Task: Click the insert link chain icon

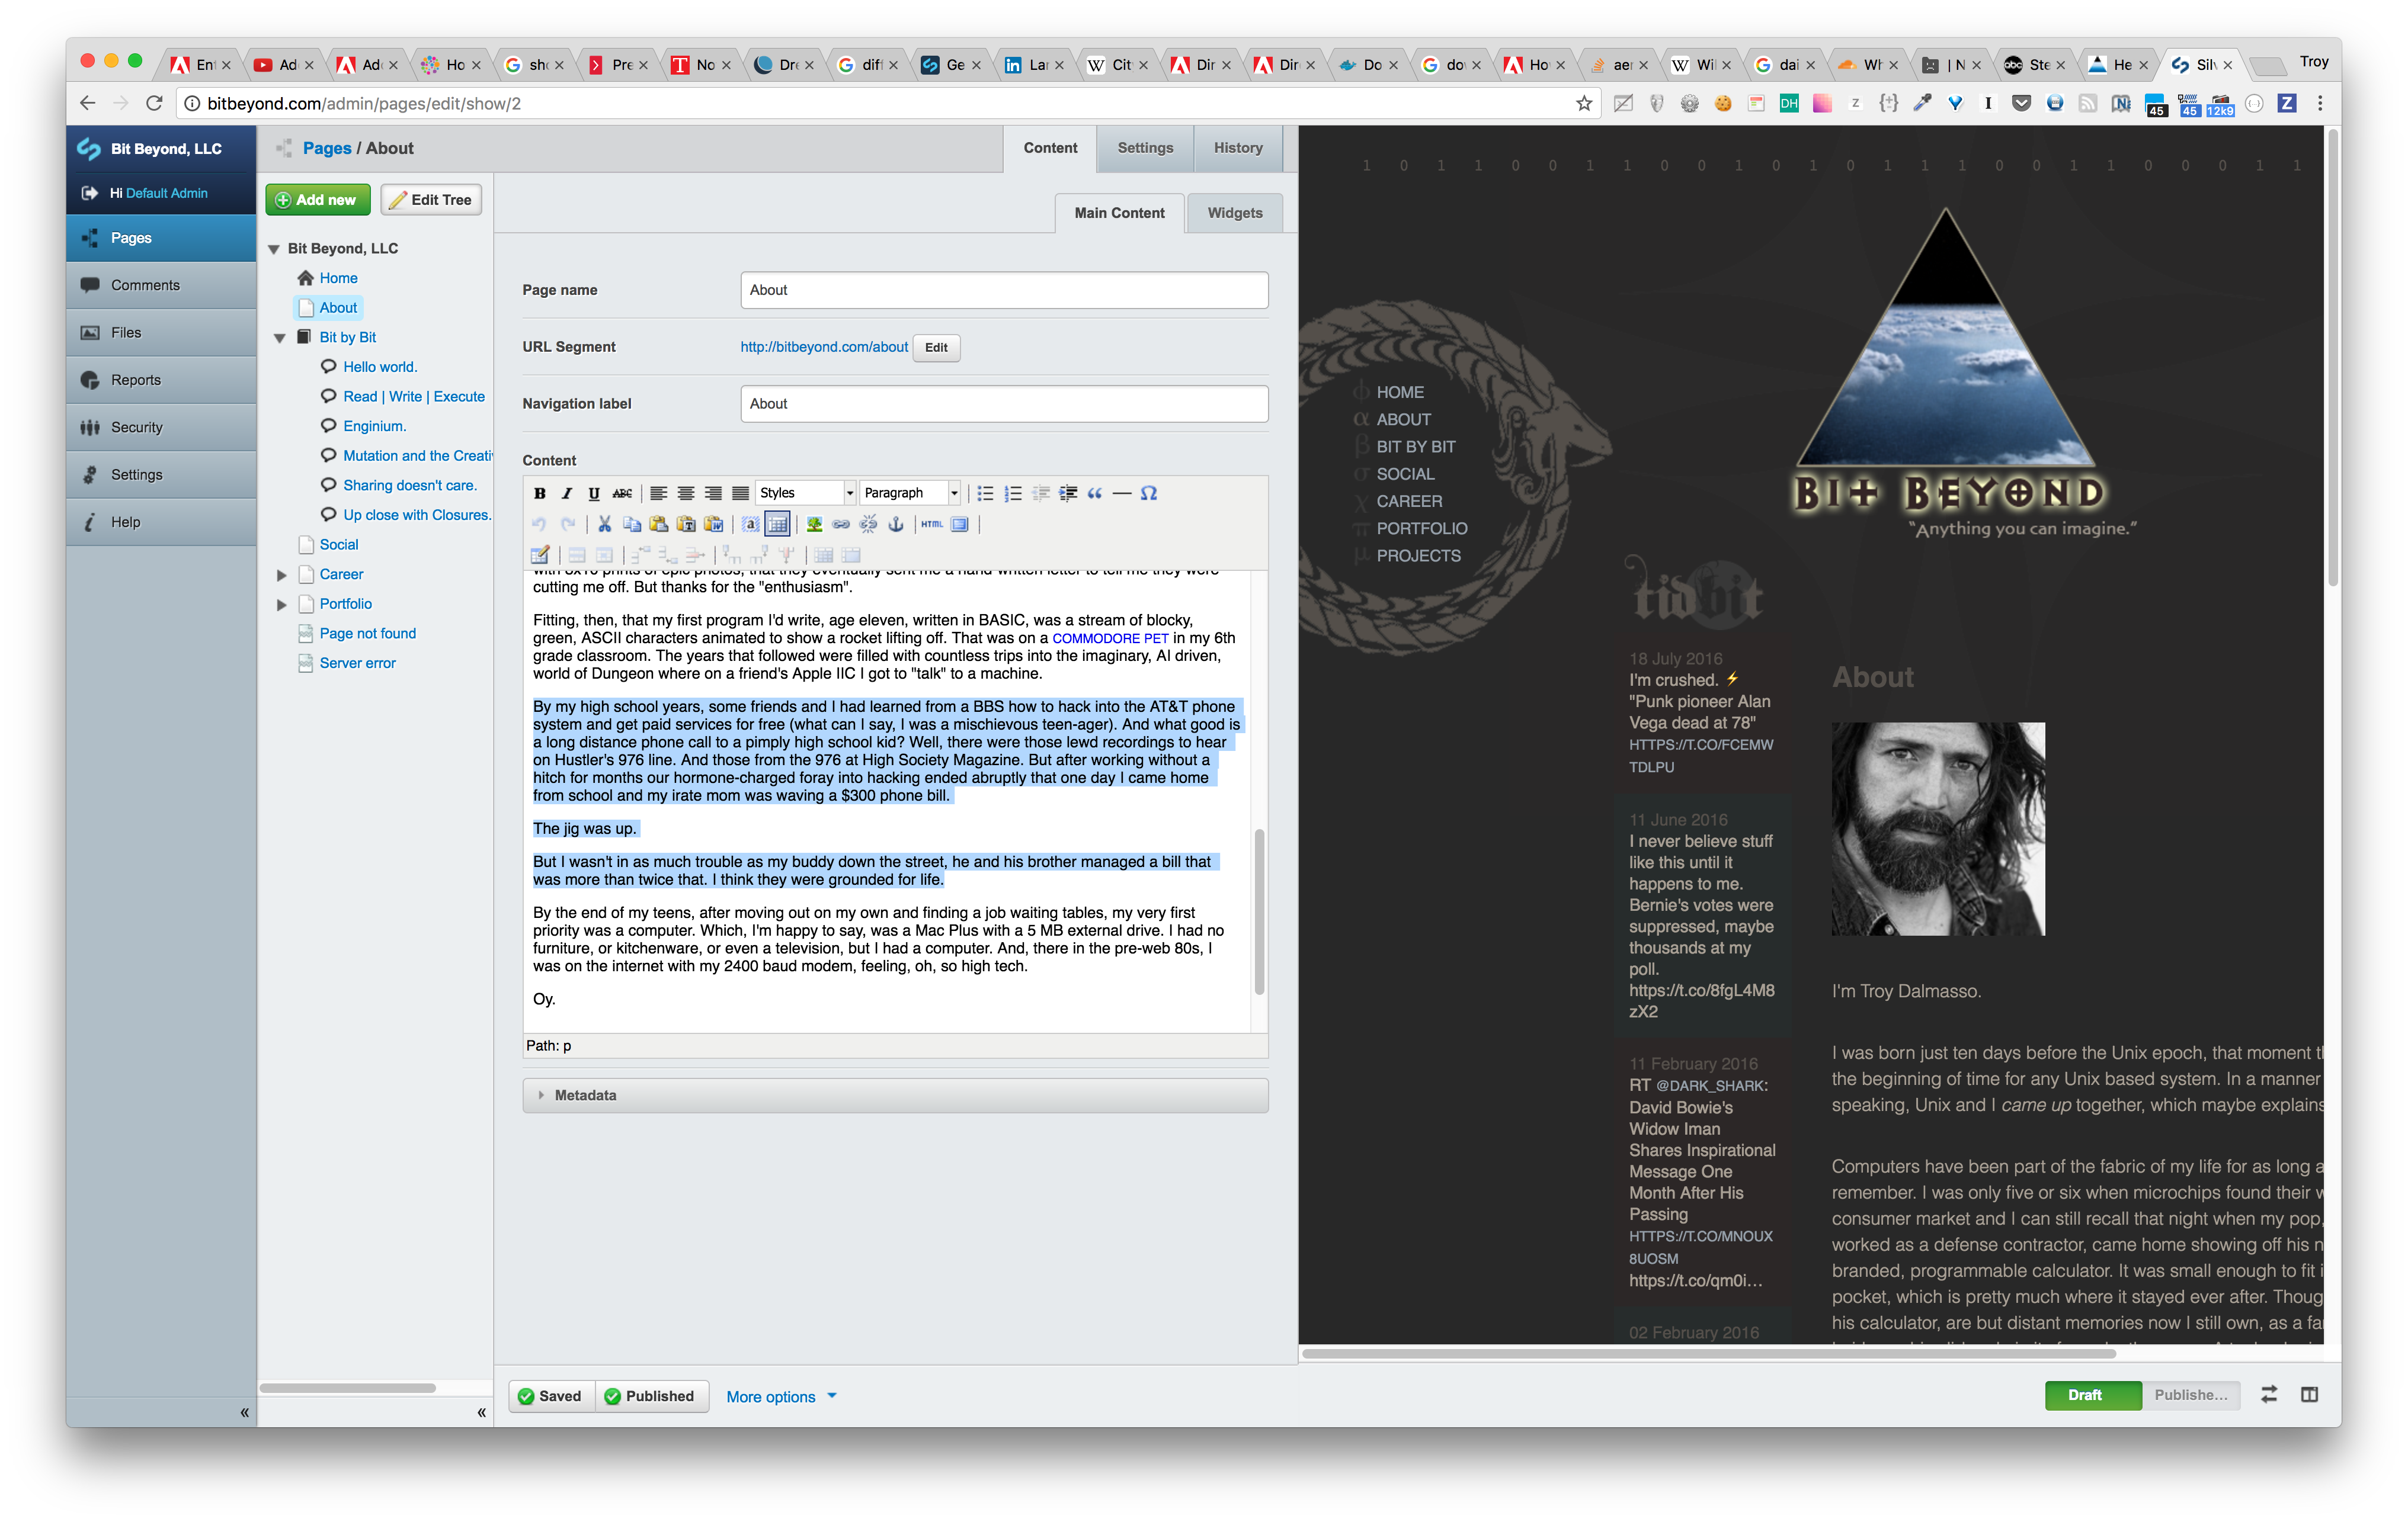Action: (841, 524)
